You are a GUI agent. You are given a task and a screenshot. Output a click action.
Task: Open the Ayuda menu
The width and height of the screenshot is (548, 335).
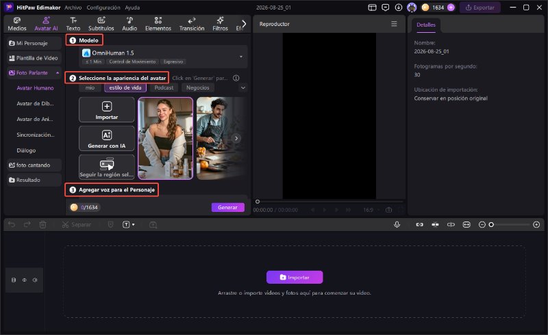point(132,8)
